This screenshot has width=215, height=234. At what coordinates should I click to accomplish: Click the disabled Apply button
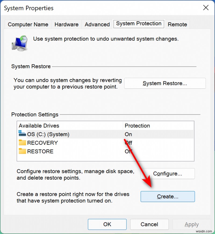192,224
